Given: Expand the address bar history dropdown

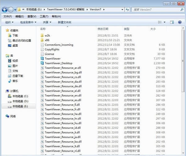Looking at the screenshot, I should [x=122, y=10].
